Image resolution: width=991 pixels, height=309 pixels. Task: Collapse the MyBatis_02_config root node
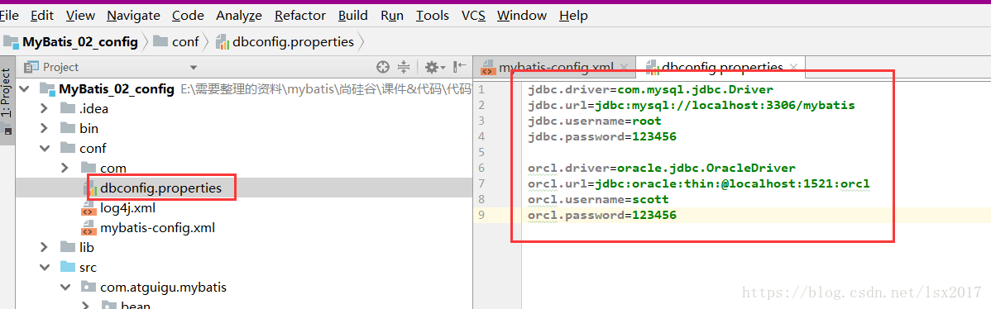click(x=25, y=89)
